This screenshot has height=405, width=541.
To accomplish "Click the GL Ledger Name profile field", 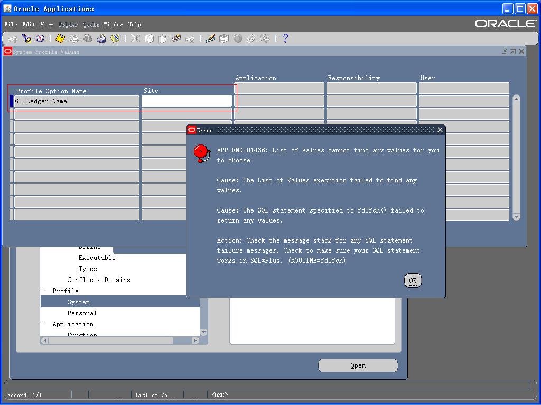I will coord(77,101).
